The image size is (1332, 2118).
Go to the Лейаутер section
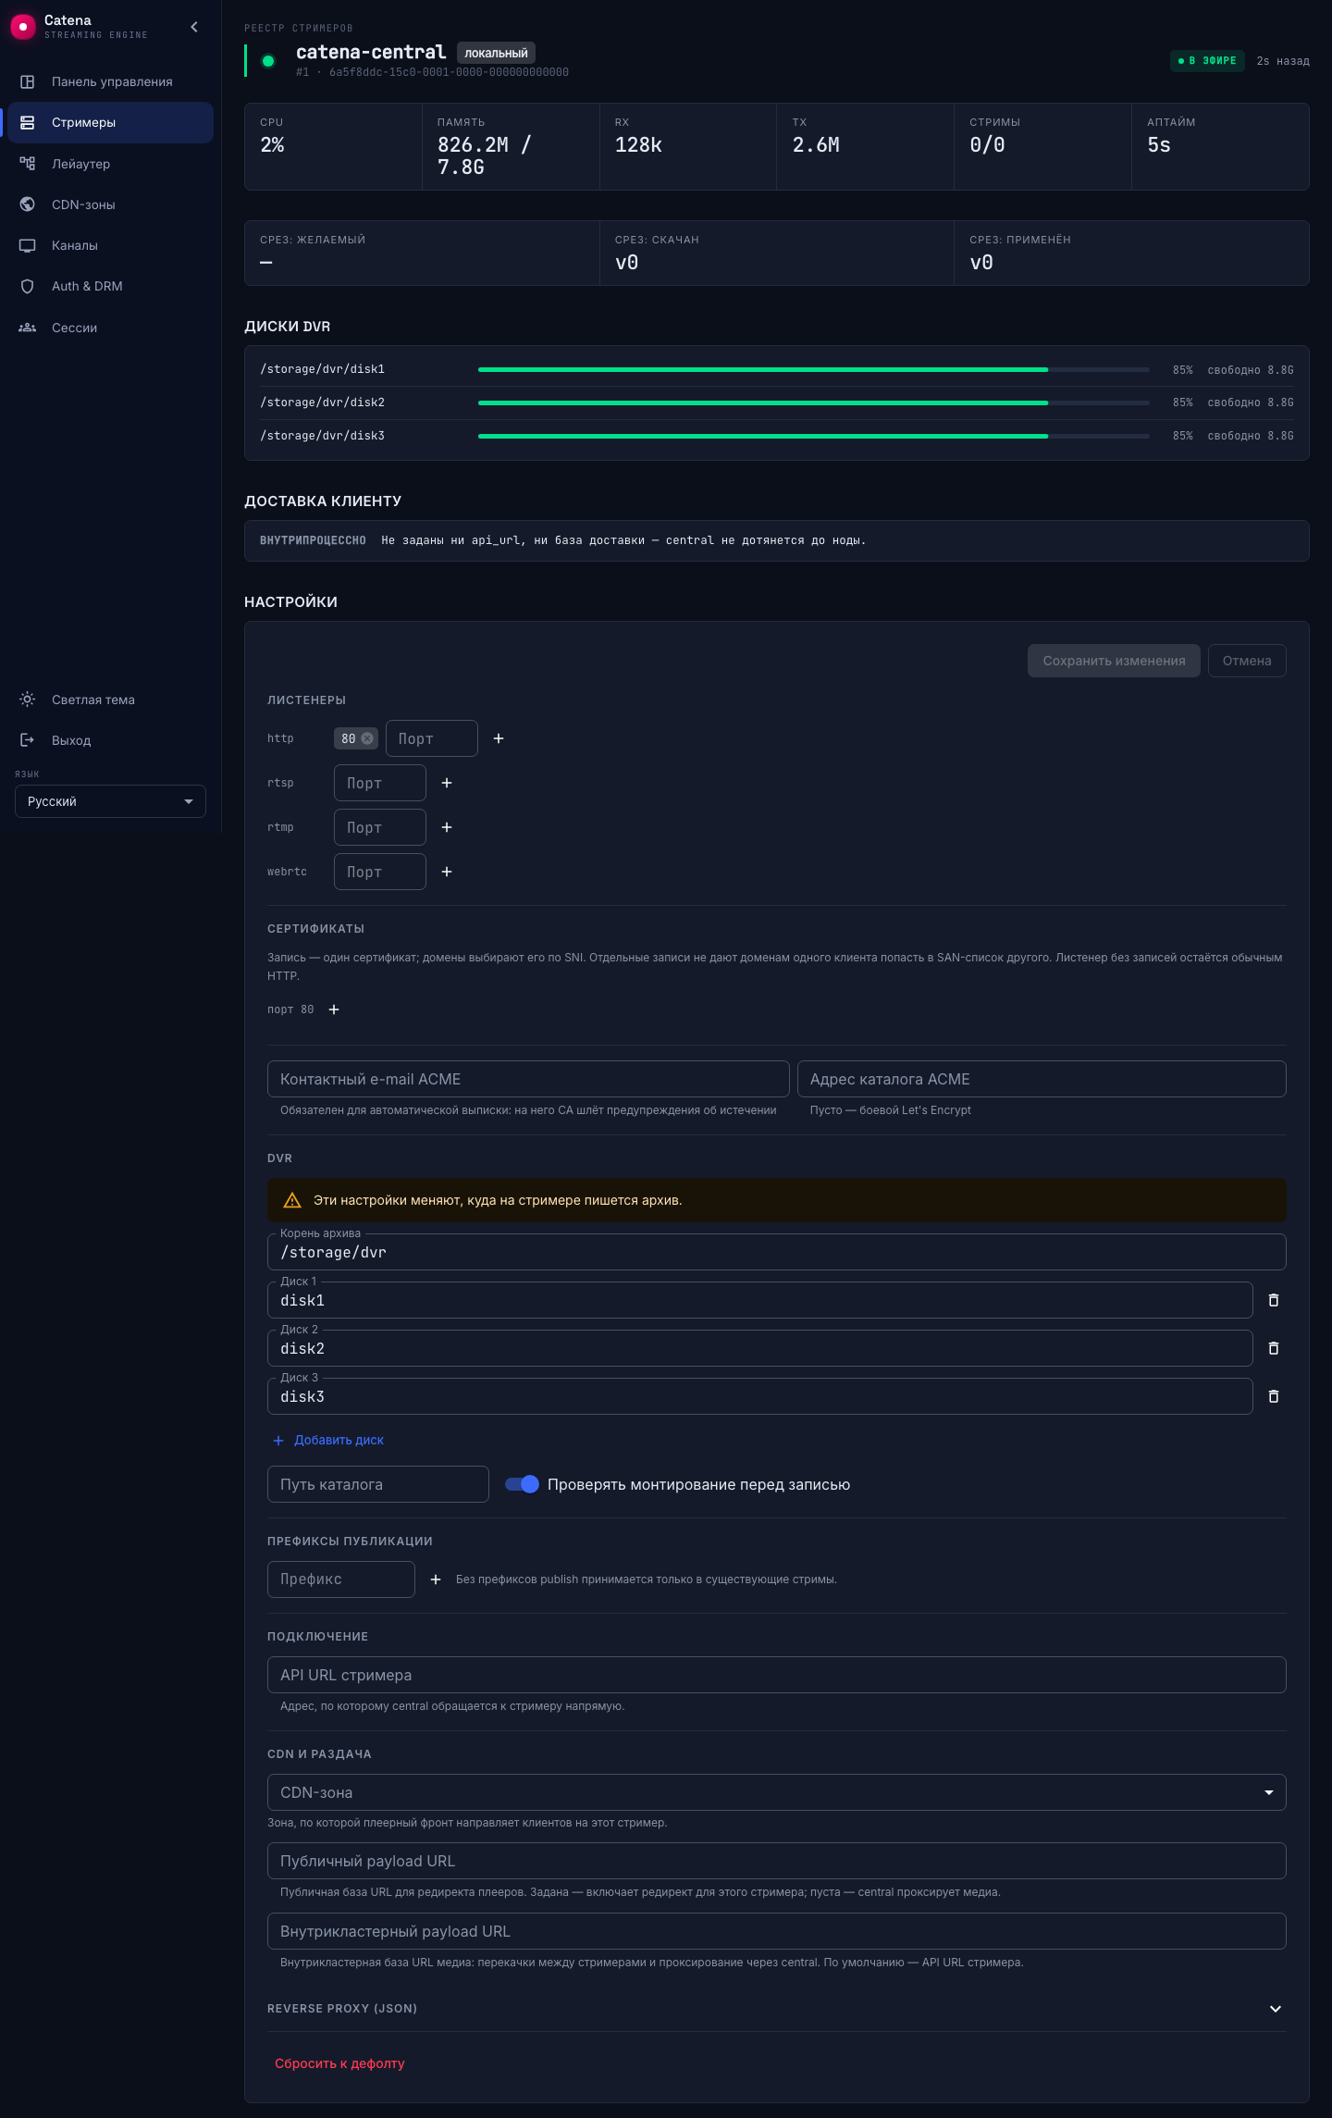click(x=111, y=164)
